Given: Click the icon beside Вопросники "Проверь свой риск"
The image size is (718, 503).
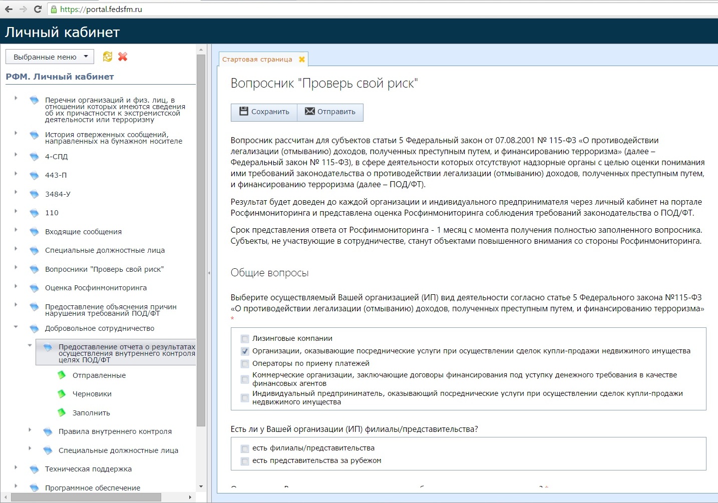Looking at the screenshot, I should point(34,269).
